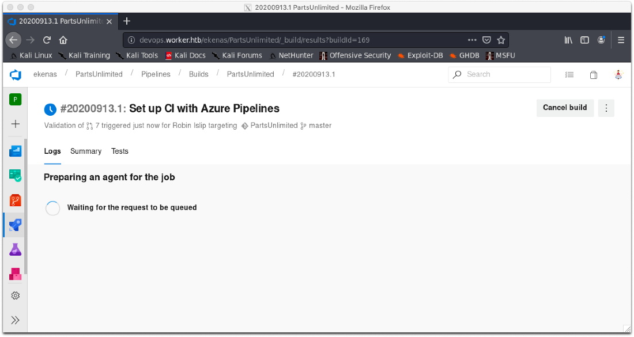Open the Kali Forums bookmark

point(237,55)
